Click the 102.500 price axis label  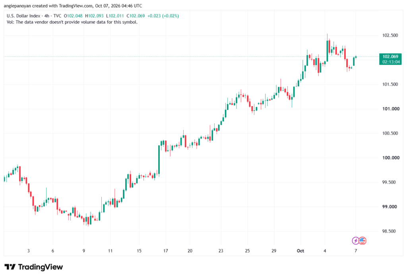coord(390,35)
